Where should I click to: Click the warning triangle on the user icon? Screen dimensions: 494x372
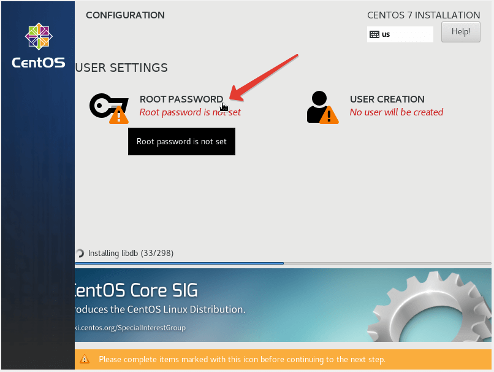click(x=329, y=115)
